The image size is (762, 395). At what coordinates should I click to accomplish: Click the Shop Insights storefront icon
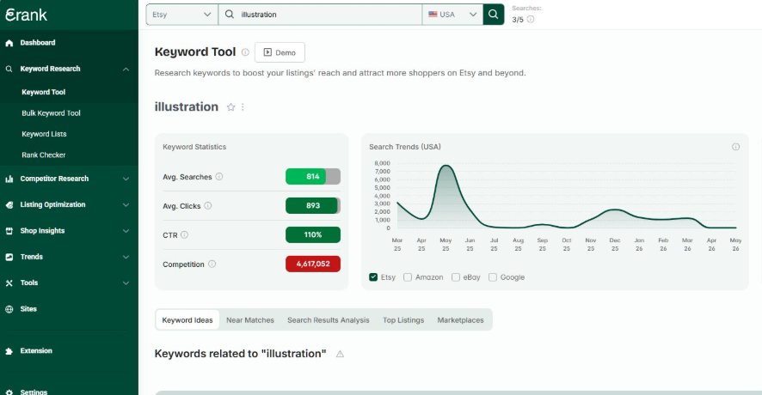click(x=9, y=231)
